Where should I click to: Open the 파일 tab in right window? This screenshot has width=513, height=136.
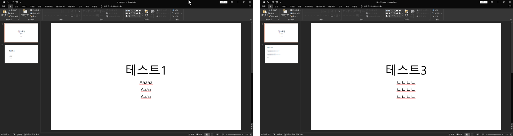(x=264, y=6)
